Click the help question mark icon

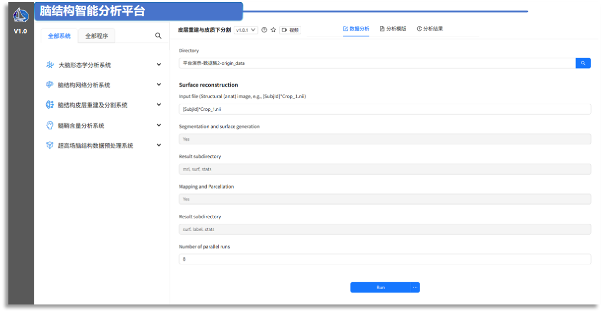point(264,30)
